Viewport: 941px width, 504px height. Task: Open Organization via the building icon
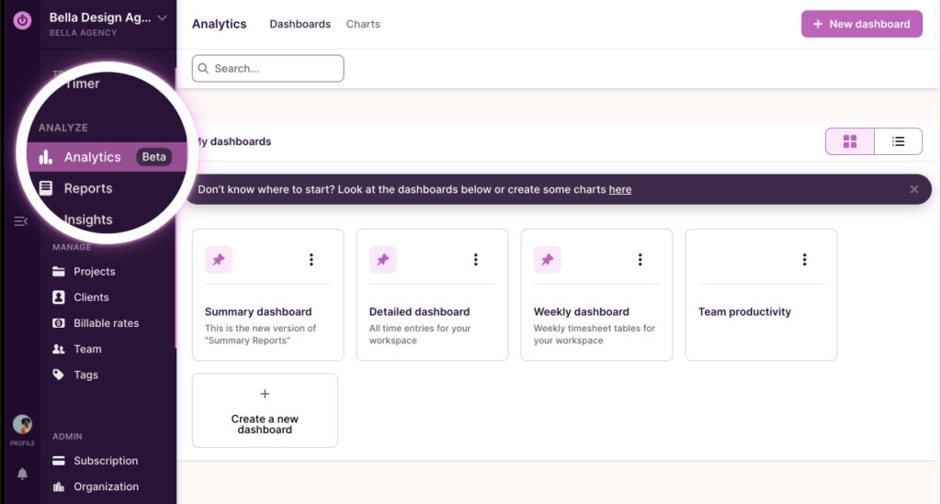click(58, 487)
